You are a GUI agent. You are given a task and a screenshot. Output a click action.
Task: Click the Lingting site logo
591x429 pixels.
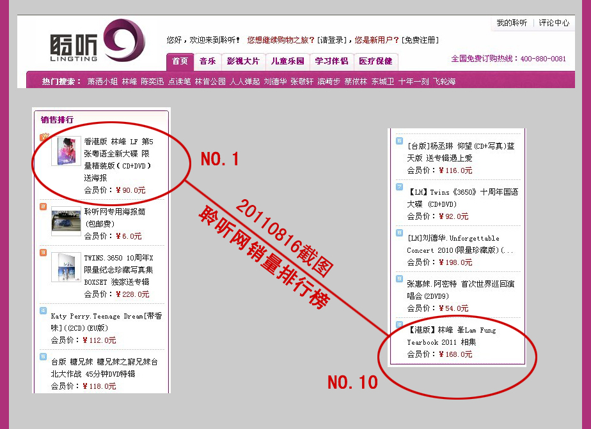[x=97, y=41]
